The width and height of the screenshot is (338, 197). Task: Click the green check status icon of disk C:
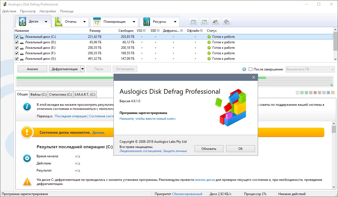pos(209,37)
